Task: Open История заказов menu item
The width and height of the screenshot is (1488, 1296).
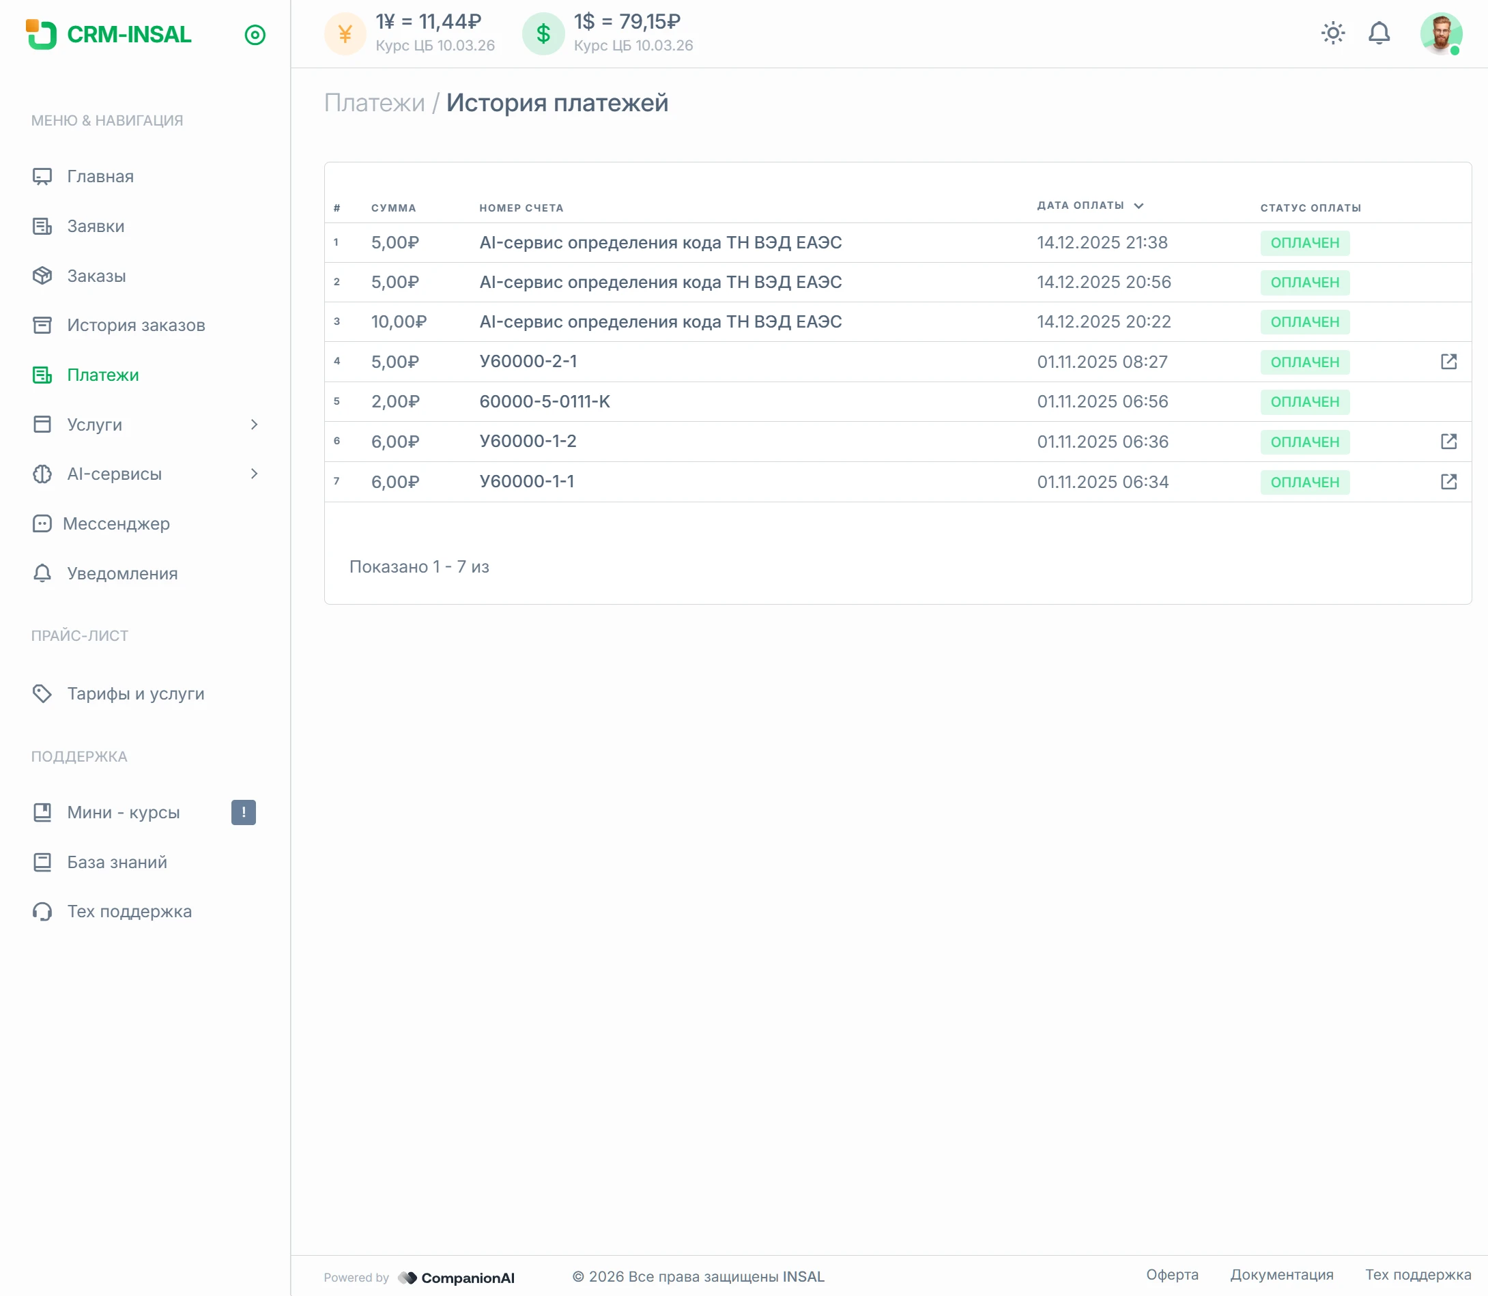Action: (x=136, y=326)
